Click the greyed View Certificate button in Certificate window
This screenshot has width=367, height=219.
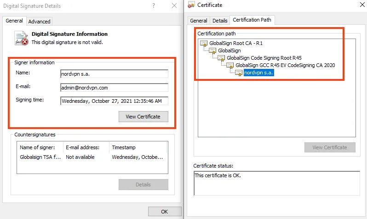tap(330, 147)
